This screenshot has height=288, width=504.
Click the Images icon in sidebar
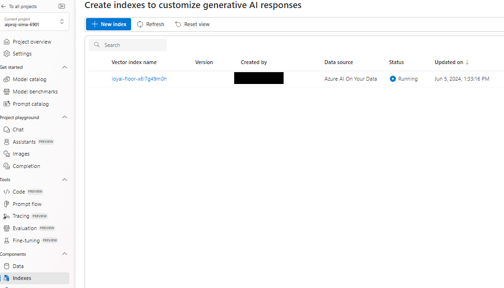pos(7,154)
